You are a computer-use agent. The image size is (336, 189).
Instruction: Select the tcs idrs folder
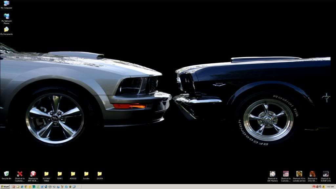86,175
